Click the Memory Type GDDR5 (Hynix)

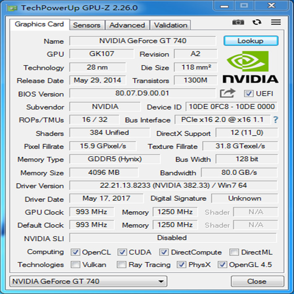[115, 159]
